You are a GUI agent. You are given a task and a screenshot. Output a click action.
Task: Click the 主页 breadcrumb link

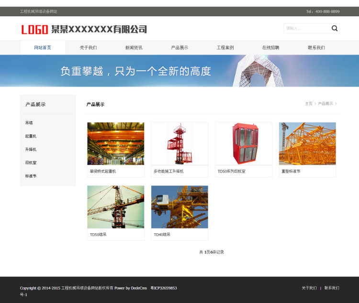[309, 104]
